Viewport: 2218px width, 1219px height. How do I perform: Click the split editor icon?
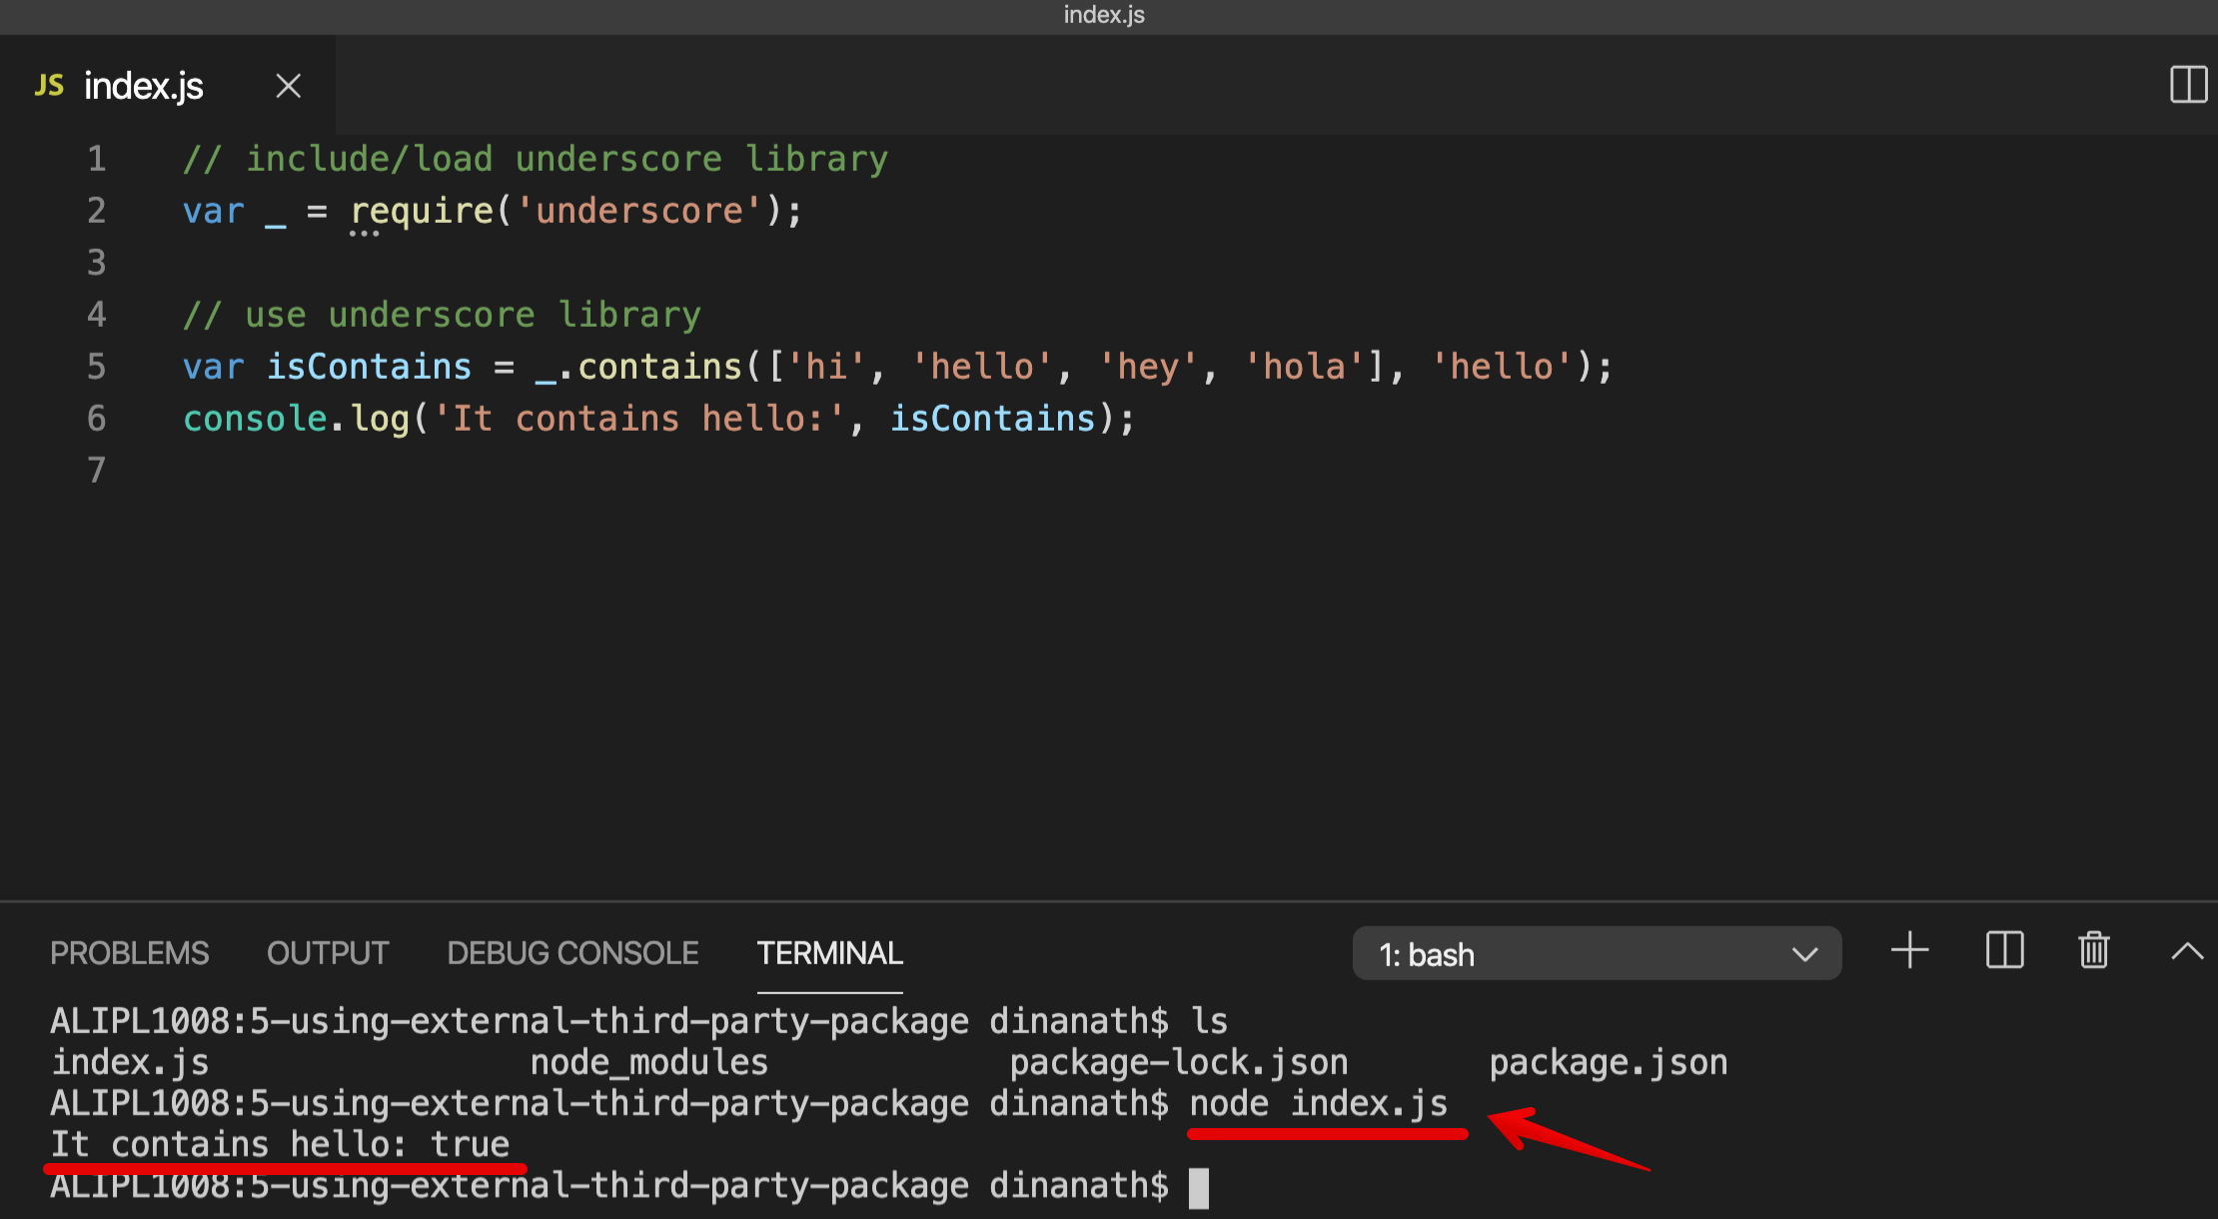(2188, 85)
